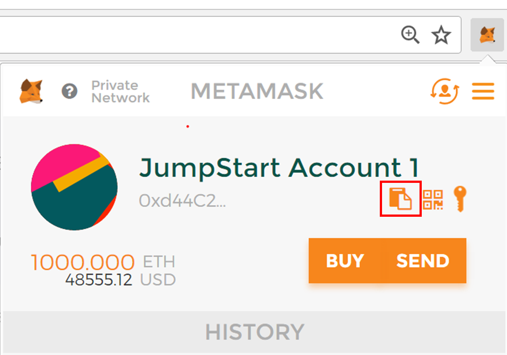Switch accounts using the account icon
The height and width of the screenshot is (355, 507).
coord(445,91)
